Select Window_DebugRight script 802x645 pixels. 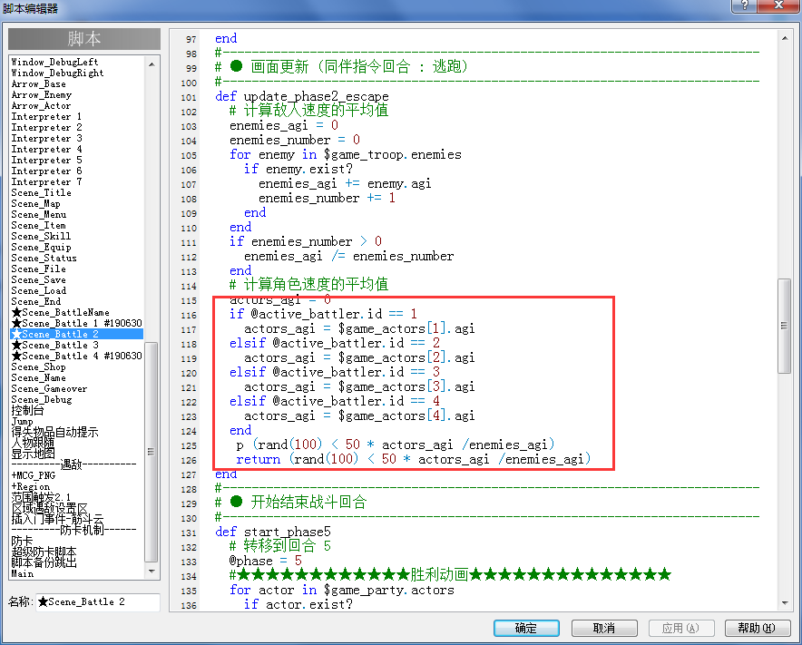pyautogui.click(x=57, y=73)
